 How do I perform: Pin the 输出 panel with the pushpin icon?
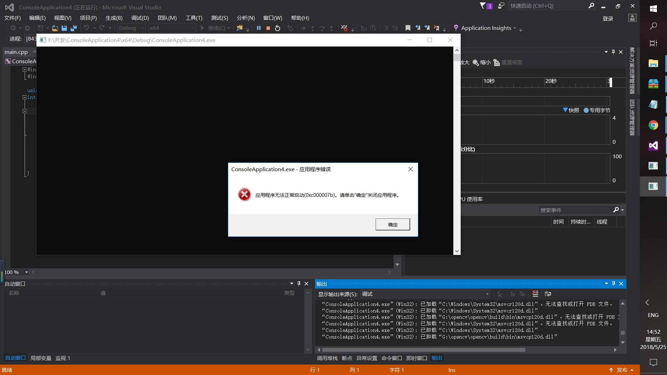(x=614, y=284)
